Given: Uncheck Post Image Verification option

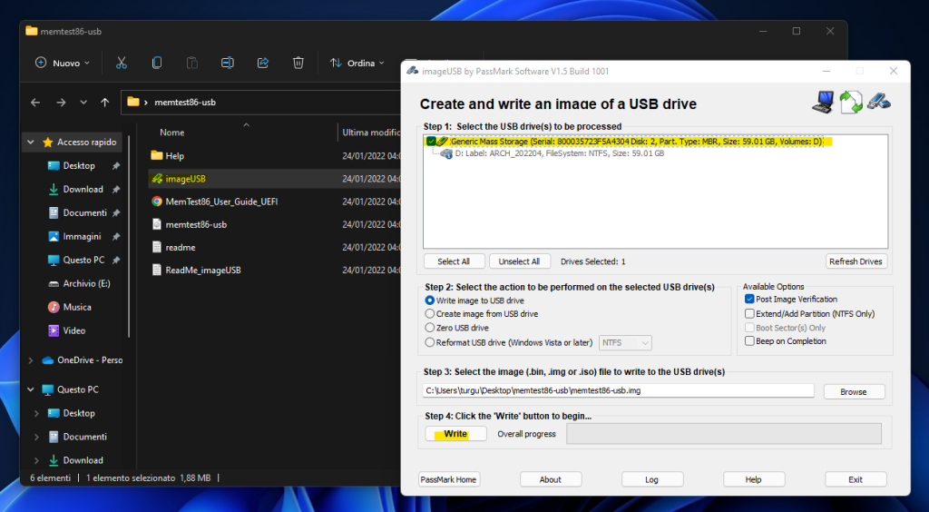Looking at the screenshot, I should click(x=749, y=299).
